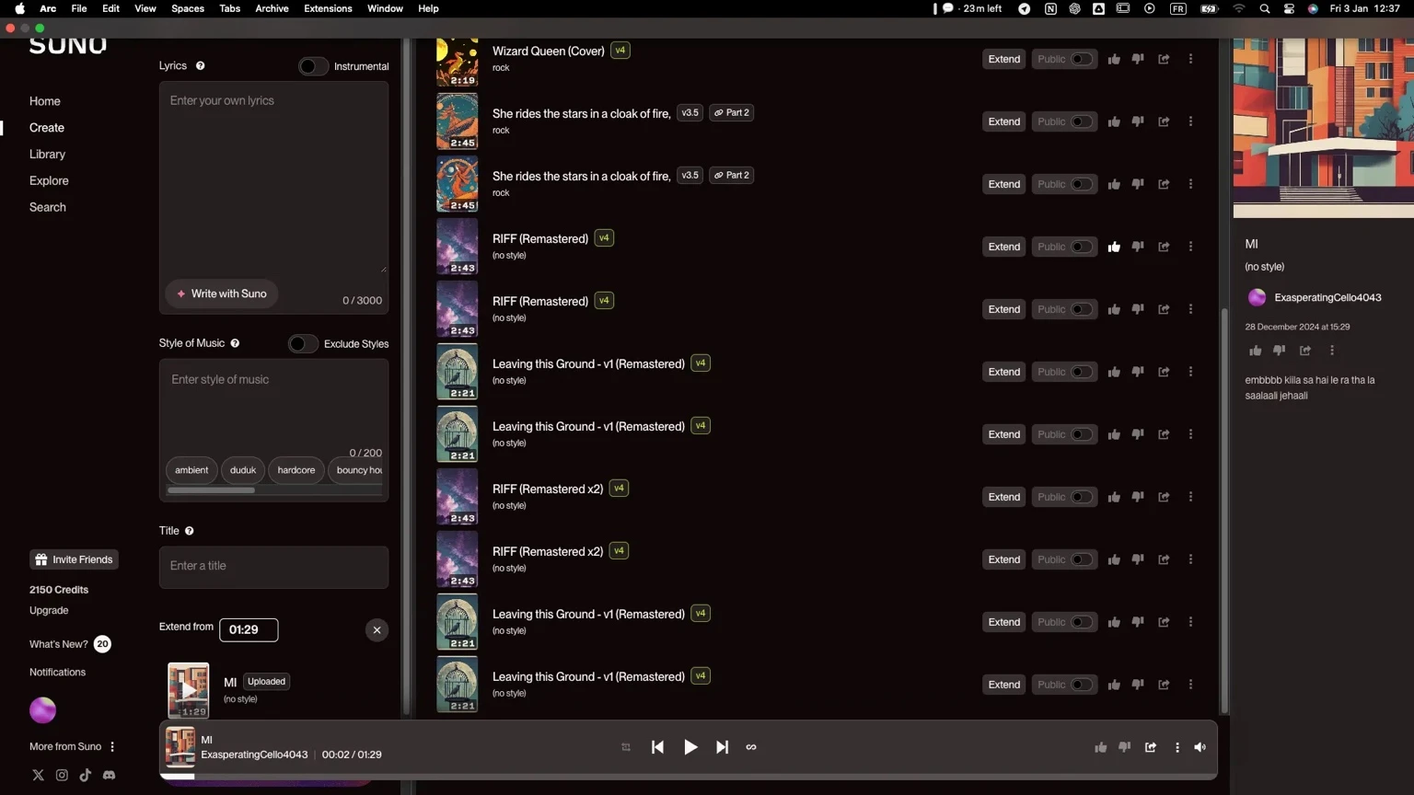Open more options in MI details panel
This screenshot has height=795, width=1414.
point(1332,351)
